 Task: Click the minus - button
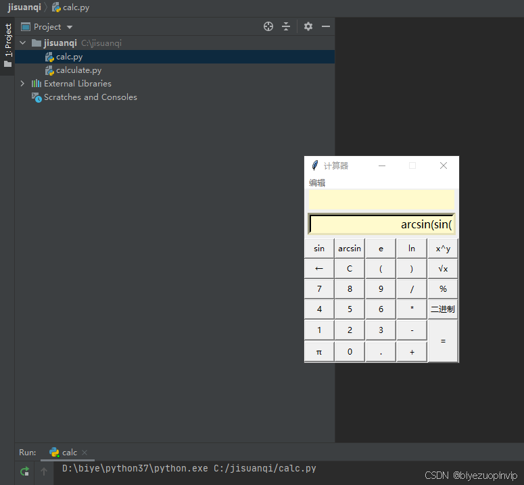pyautogui.click(x=412, y=330)
